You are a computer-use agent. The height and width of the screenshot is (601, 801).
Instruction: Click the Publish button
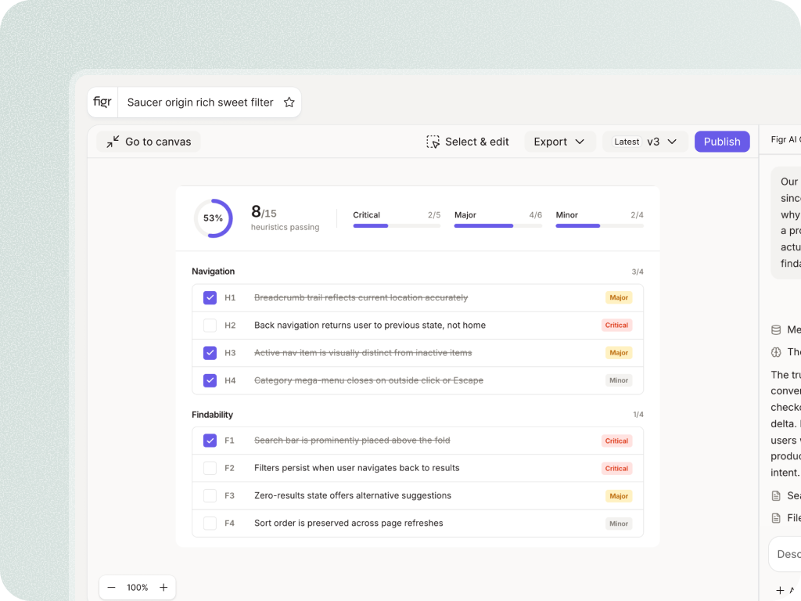(x=722, y=142)
